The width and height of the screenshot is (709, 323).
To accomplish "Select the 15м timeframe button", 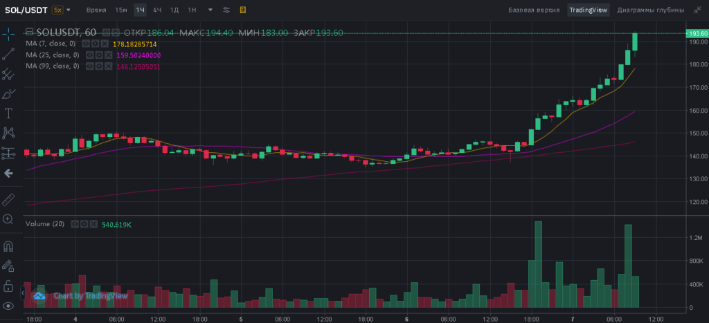I will pyautogui.click(x=121, y=10).
